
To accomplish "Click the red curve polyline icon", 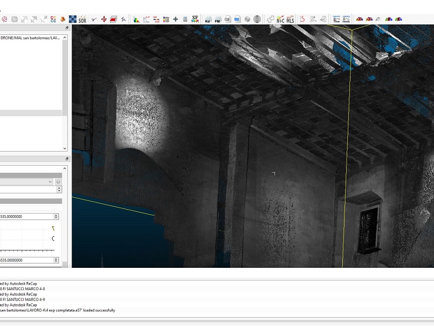I will [x=302, y=19].
